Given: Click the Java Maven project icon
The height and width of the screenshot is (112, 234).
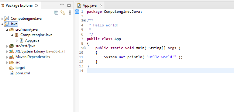Looking at the screenshot, I should [x=7, y=24].
